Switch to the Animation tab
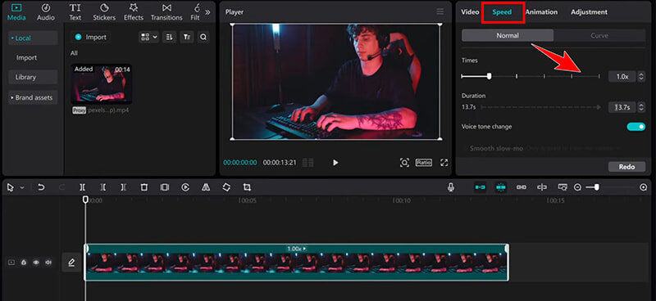 (541, 12)
